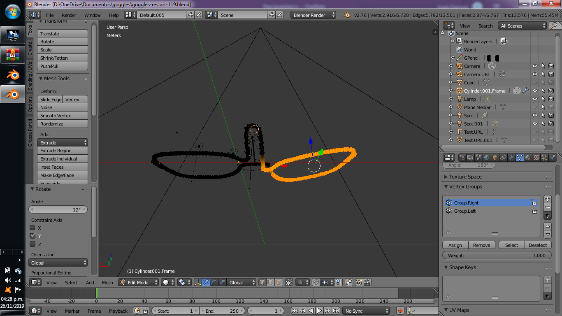Adjust the Weight 1.000 slider
The height and width of the screenshot is (316, 562).
point(497,255)
